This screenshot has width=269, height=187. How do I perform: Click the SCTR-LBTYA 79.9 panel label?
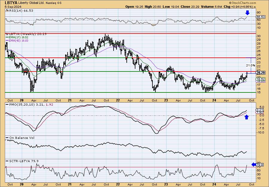click(24, 161)
